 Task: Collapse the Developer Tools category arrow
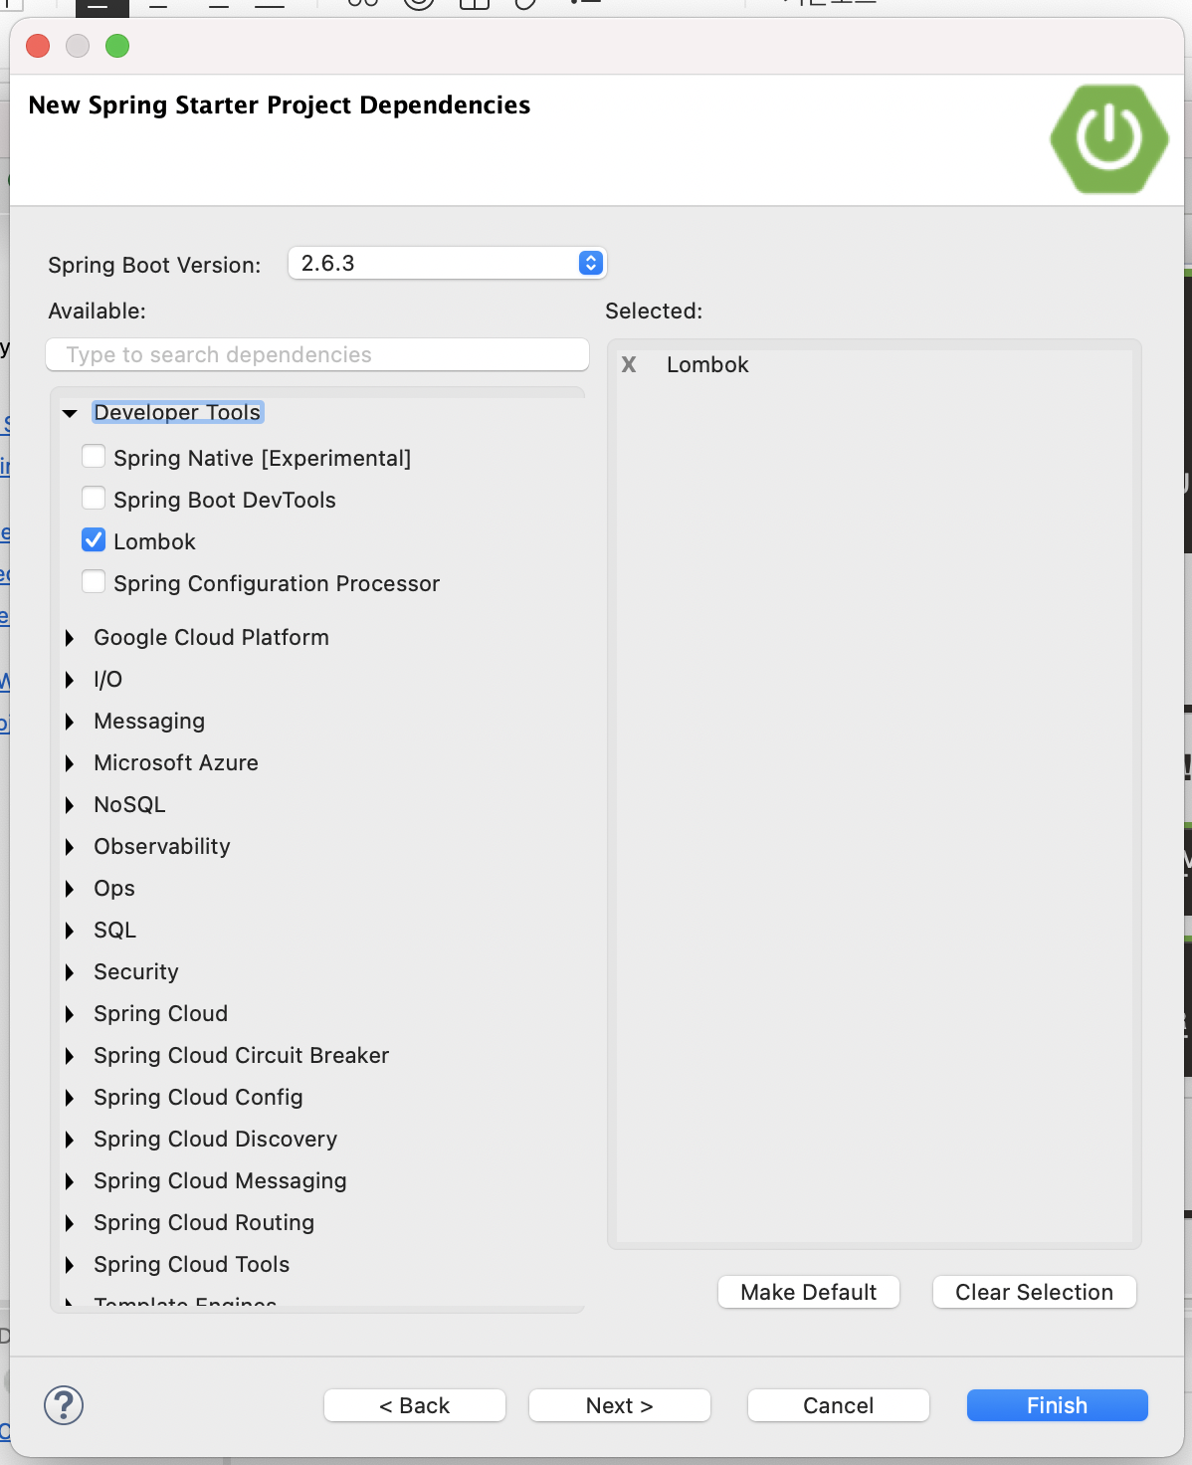coord(70,413)
